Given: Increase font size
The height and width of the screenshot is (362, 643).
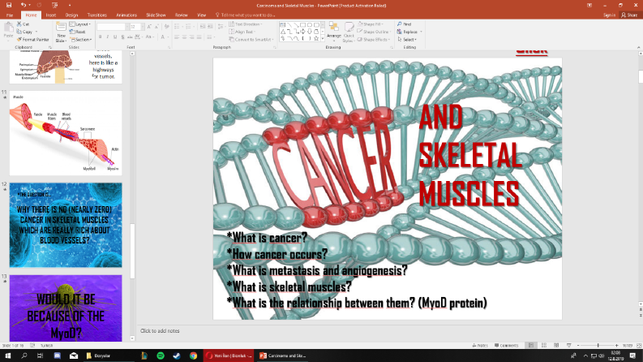Looking at the screenshot, I should click(x=149, y=27).
